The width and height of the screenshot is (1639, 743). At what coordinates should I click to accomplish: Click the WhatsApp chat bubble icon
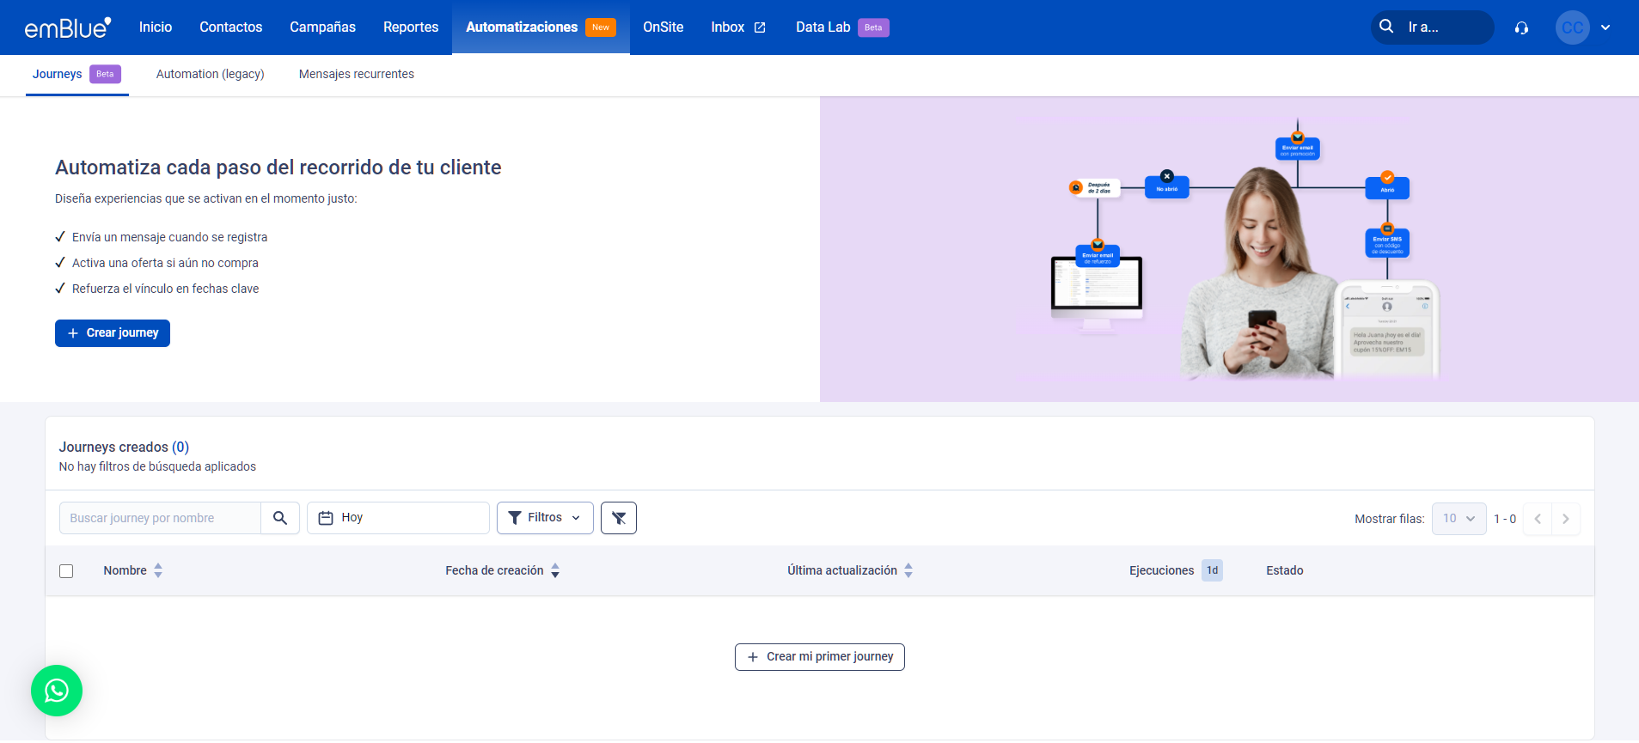point(57,691)
